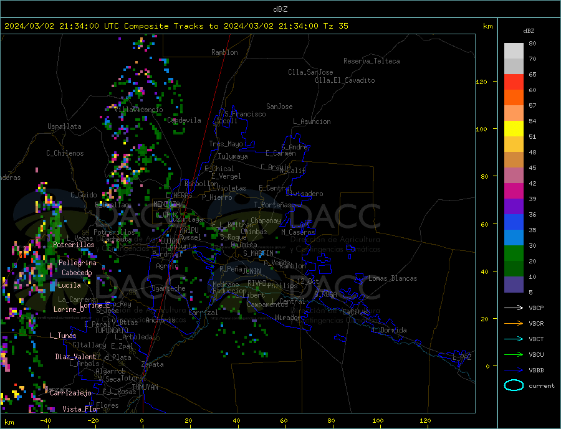Click the 'Carrizalejo' map label
The height and width of the screenshot is (429, 561).
70,393
